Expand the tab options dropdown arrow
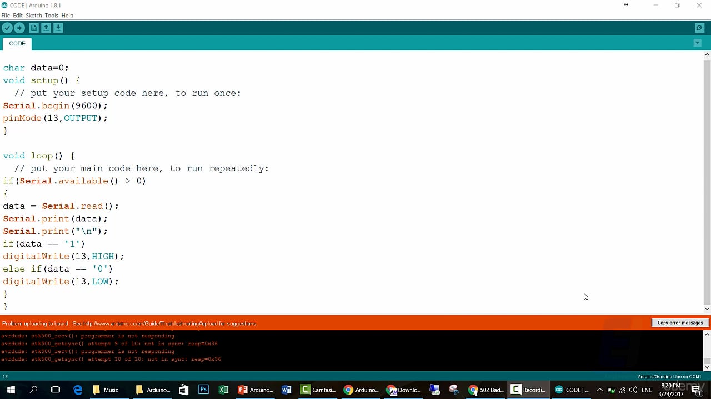The width and height of the screenshot is (711, 399). coord(697,43)
